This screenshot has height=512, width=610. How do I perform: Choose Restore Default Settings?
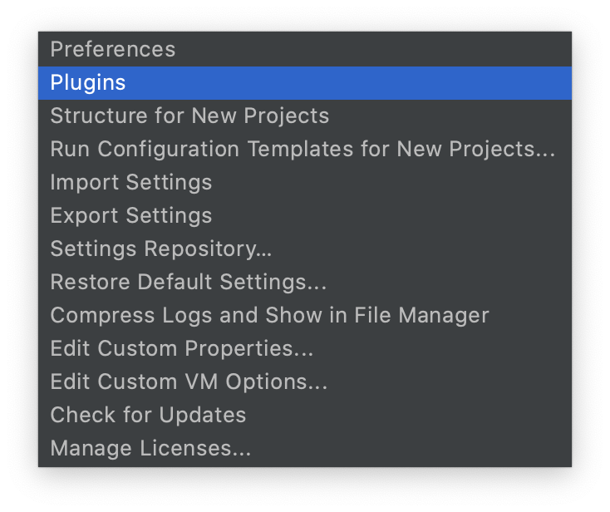click(189, 282)
